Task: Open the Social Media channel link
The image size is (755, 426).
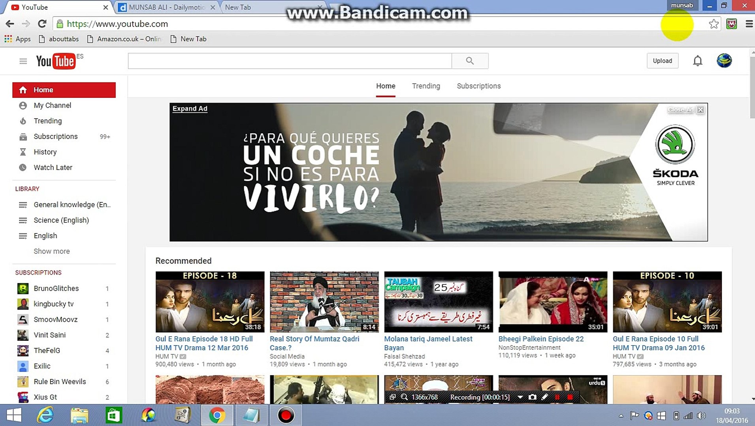Action: click(287, 357)
